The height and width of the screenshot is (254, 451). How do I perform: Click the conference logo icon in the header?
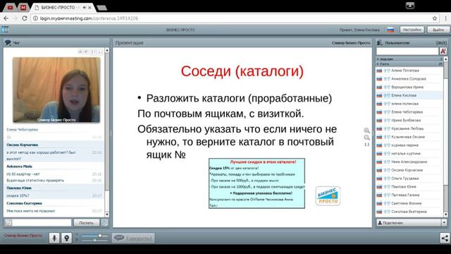[x=5, y=30]
